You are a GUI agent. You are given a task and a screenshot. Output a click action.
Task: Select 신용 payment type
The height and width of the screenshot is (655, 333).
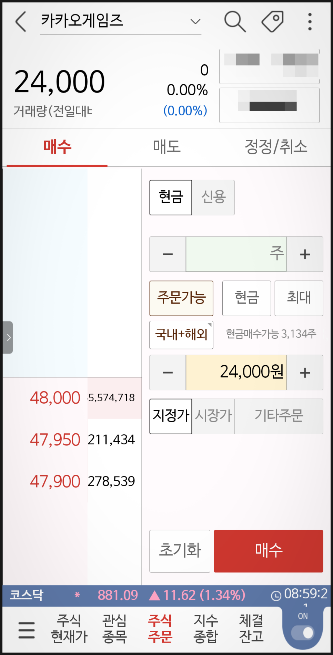[x=213, y=198]
